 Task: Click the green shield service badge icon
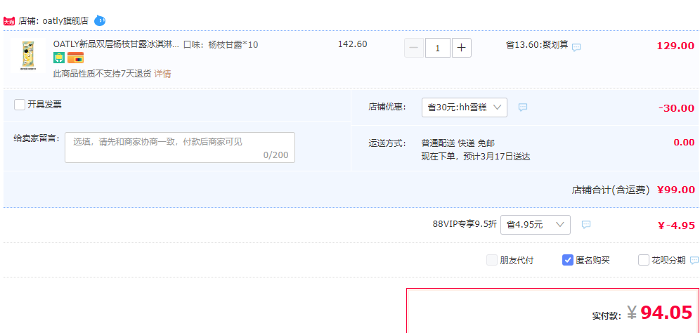(x=59, y=58)
